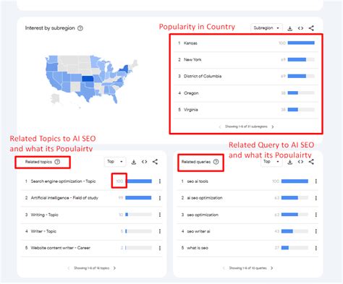The width and height of the screenshot is (343, 284).
Task: Open the Subregion dropdown
Action: click(266, 28)
